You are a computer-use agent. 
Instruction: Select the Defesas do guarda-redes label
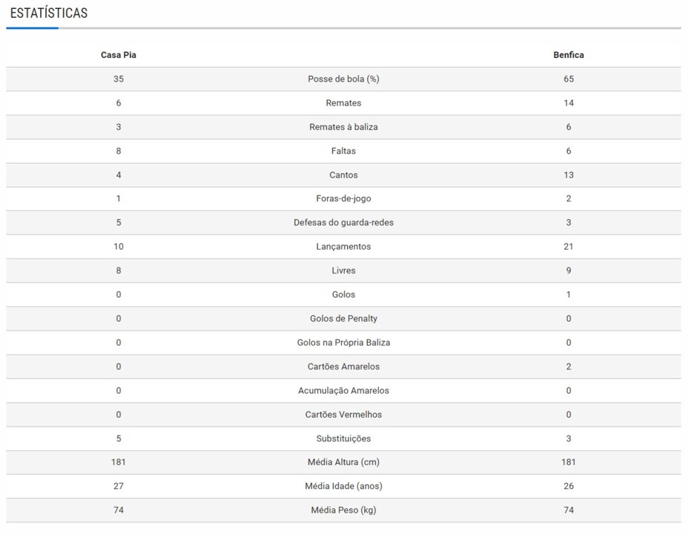pos(343,223)
